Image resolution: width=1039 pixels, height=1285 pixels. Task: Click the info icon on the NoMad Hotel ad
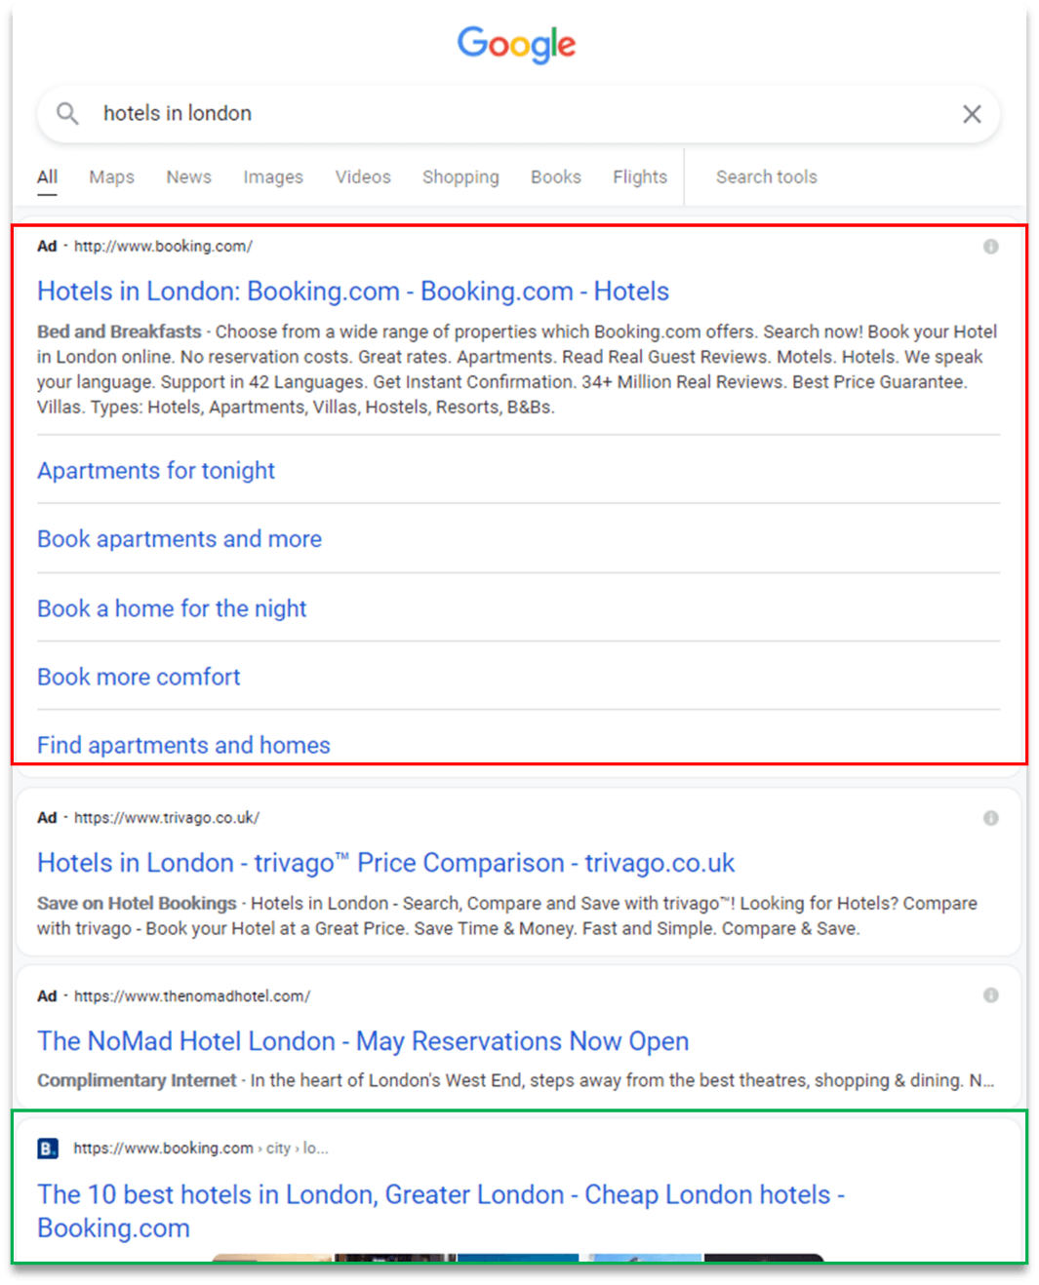point(990,994)
